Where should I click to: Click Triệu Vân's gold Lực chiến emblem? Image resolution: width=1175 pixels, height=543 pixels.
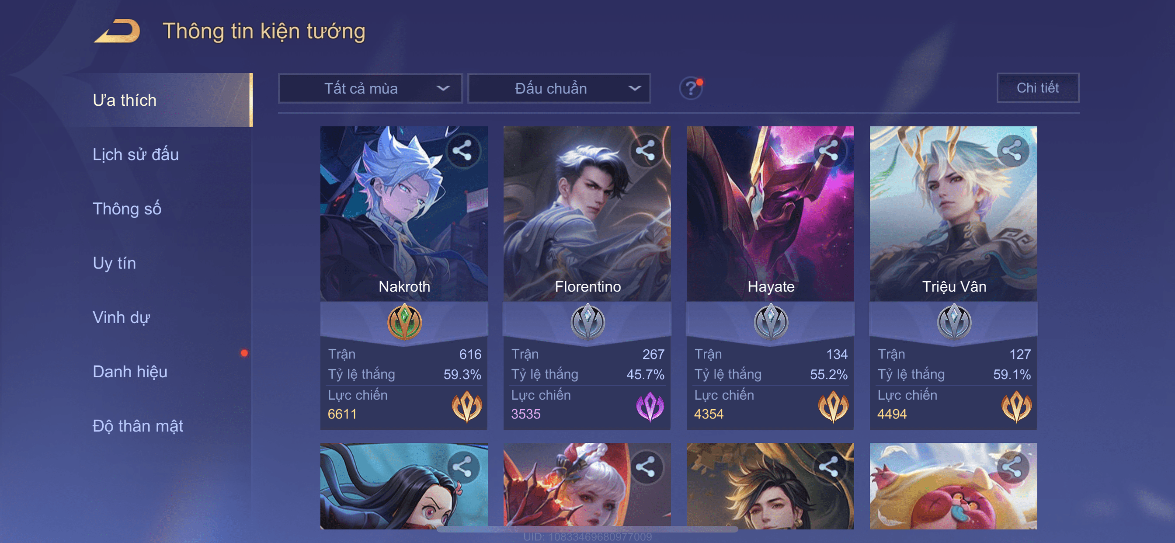pyautogui.click(x=1016, y=406)
